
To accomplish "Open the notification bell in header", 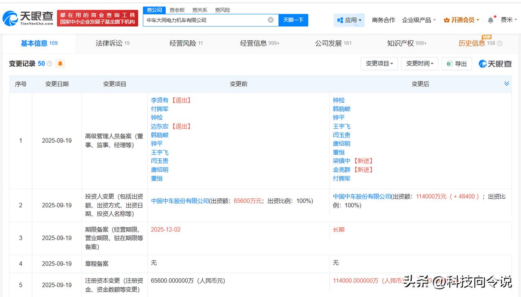I will click(x=490, y=20).
